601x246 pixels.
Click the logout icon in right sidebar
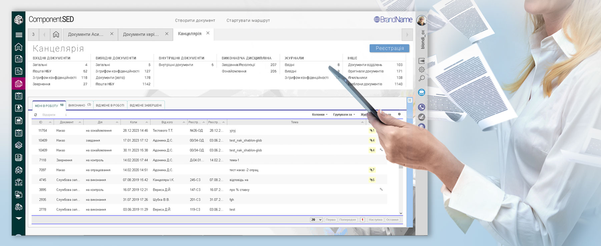tap(422, 61)
